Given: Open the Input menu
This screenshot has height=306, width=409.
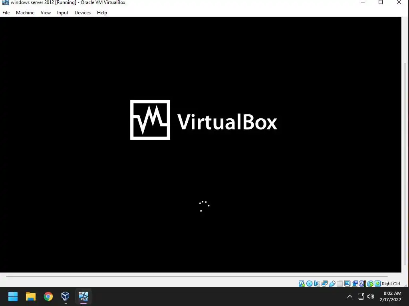Looking at the screenshot, I should [63, 12].
